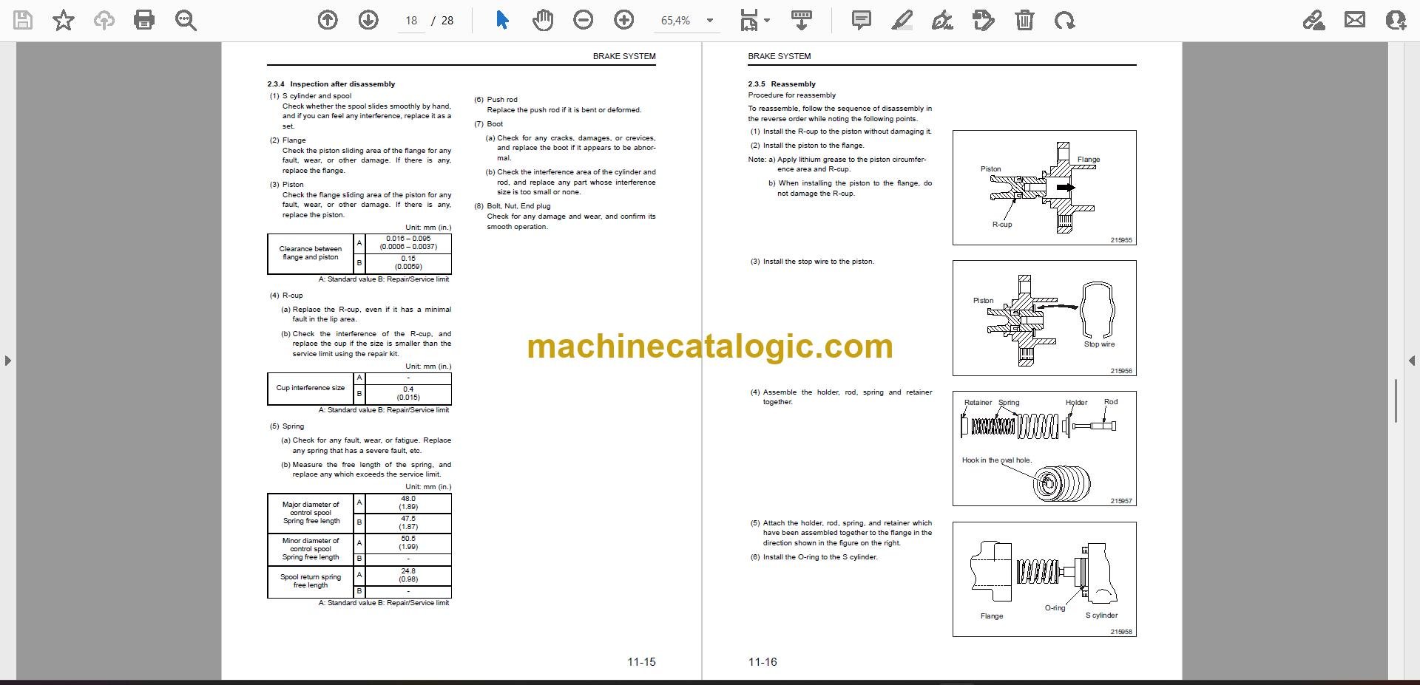Image resolution: width=1420 pixels, height=685 pixels.
Task: Click the '(3) Install the stop wire' step
Action: point(812,262)
